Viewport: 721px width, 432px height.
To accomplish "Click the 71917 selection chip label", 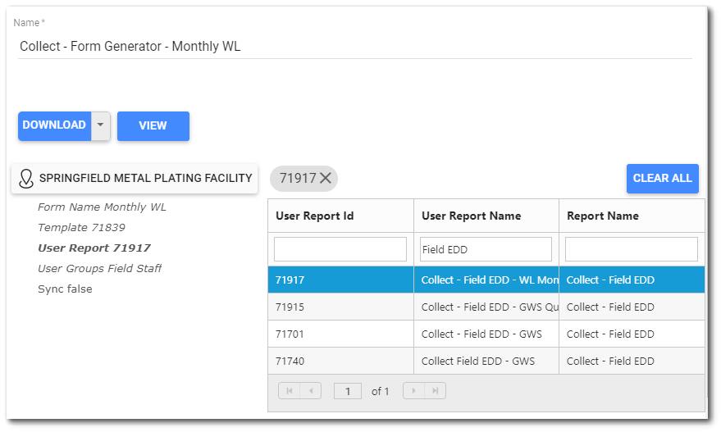I will click(298, 178).
